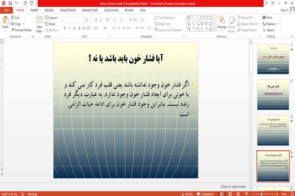
Task: Toggle Bold formatting
Action: [65, 28]
